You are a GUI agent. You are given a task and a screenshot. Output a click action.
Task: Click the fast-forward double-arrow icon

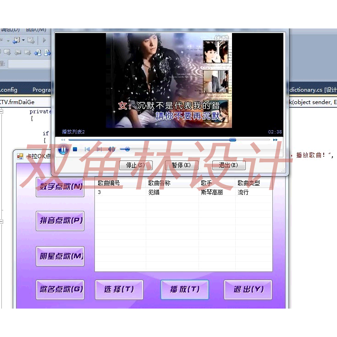click(275, 140)
